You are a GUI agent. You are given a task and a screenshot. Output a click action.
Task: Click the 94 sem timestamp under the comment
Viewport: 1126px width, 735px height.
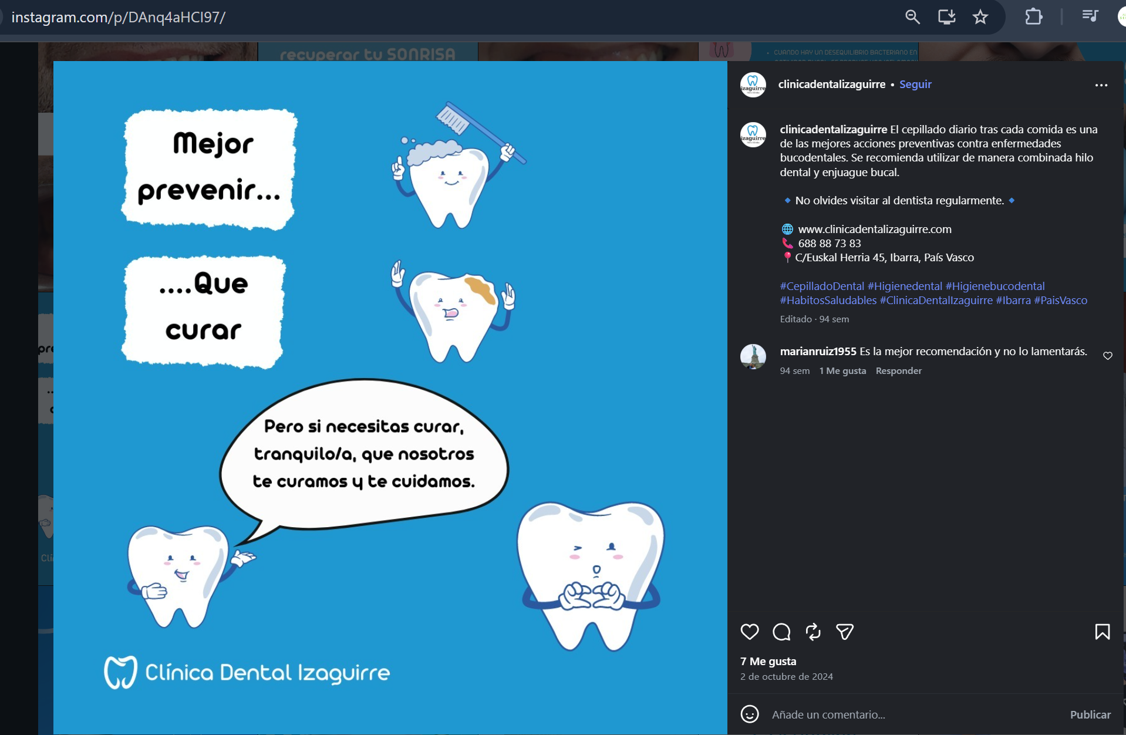tap(795, 370)
